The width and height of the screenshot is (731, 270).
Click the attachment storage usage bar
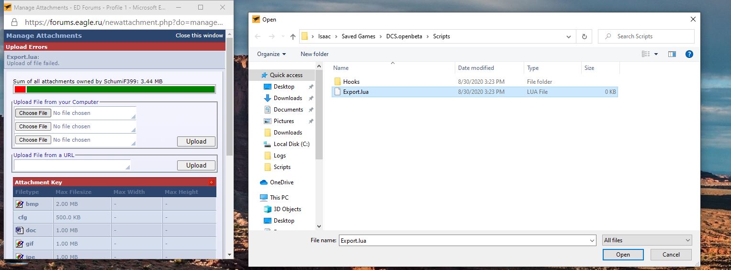(114, 90)
